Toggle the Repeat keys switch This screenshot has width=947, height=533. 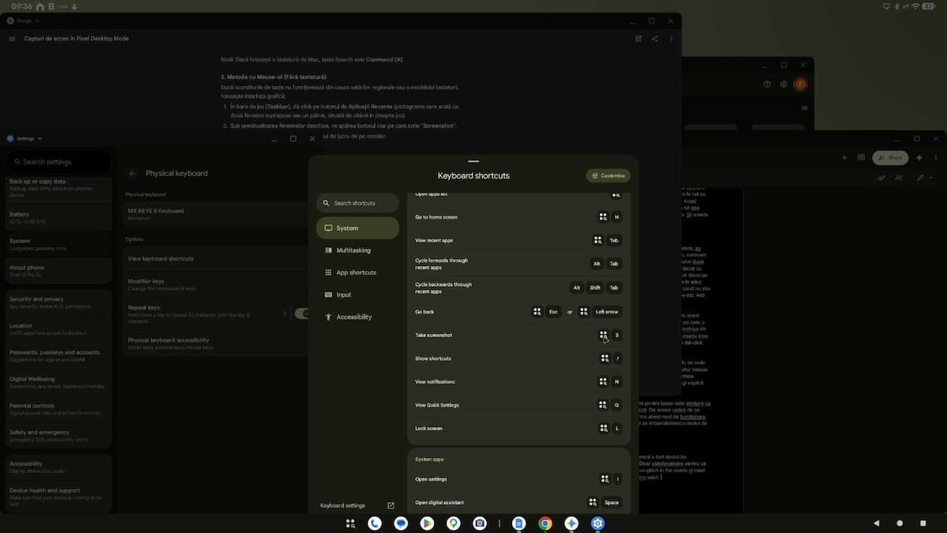(x=301, y=313)
